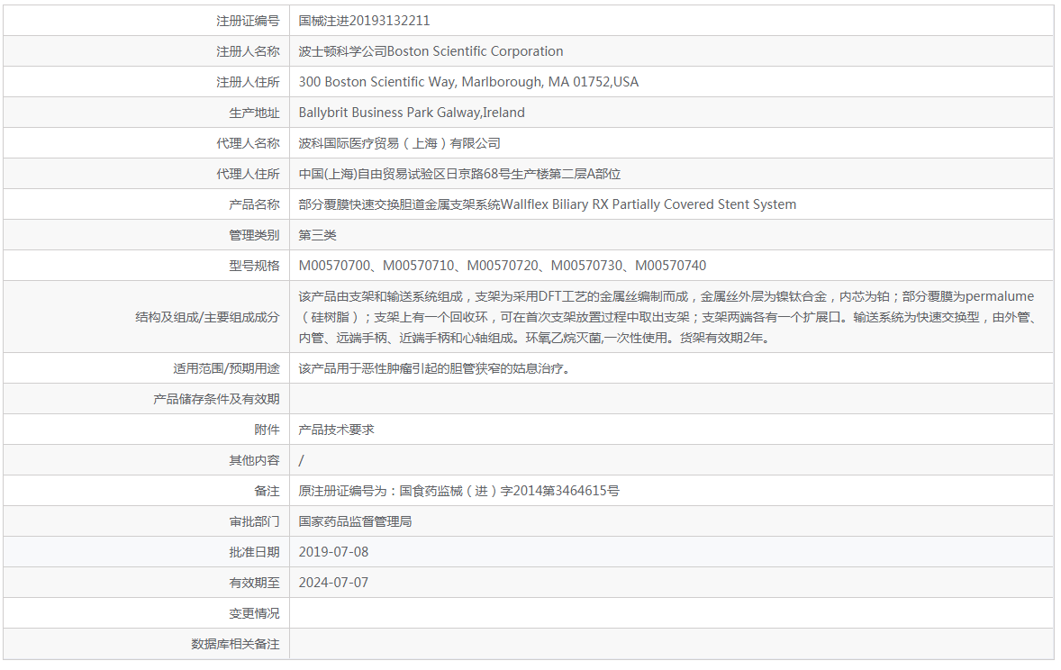Click expiry date 2024-07-07
Image resolution: width=1061 pixels, height=670 pixels.
point(333,583)
